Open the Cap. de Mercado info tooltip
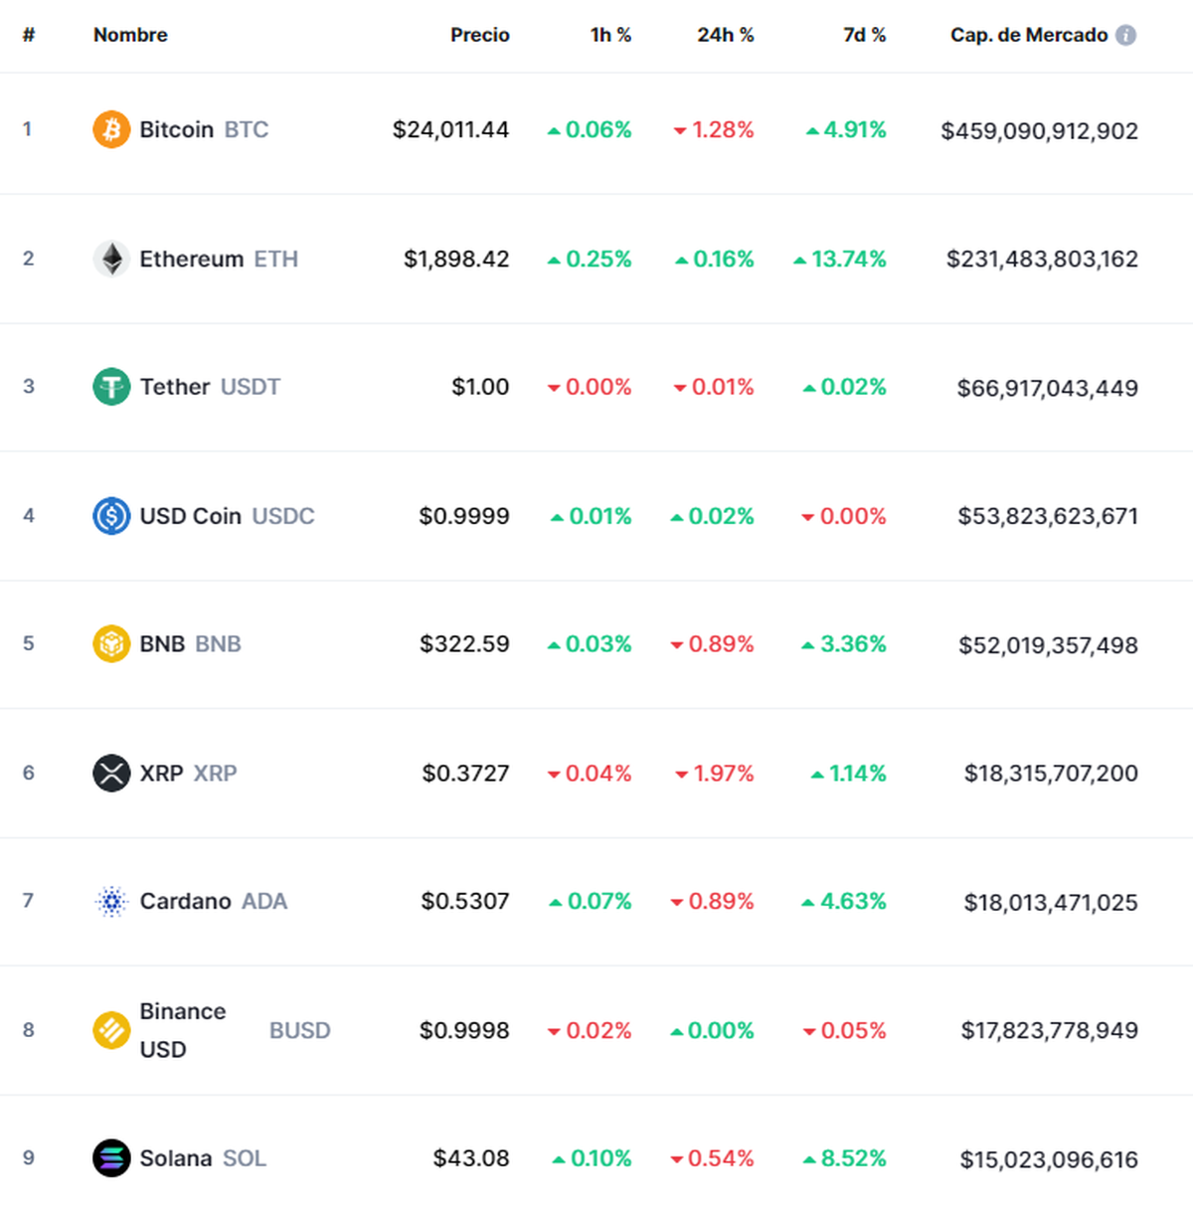Image resolution: width=1193 pixels, height=1222 pixels. [x=1124, y=35]
